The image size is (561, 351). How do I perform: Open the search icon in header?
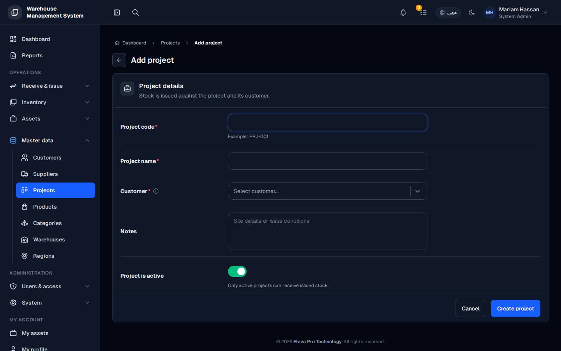136,12
